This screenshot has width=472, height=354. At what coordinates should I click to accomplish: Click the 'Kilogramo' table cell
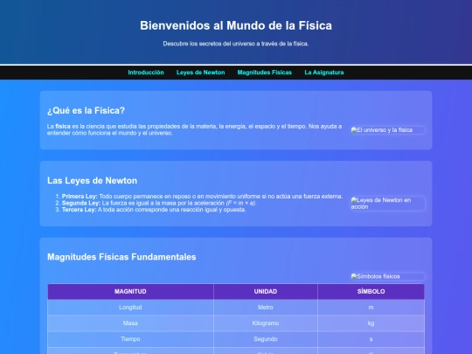point(266,323)
